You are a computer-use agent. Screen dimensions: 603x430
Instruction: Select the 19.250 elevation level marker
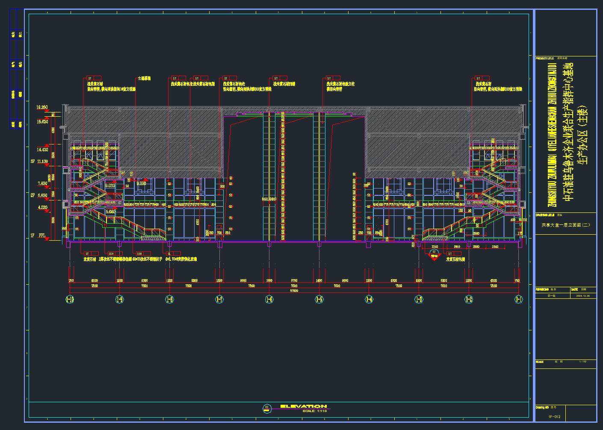pyautogui.click(x=42, y=107)
